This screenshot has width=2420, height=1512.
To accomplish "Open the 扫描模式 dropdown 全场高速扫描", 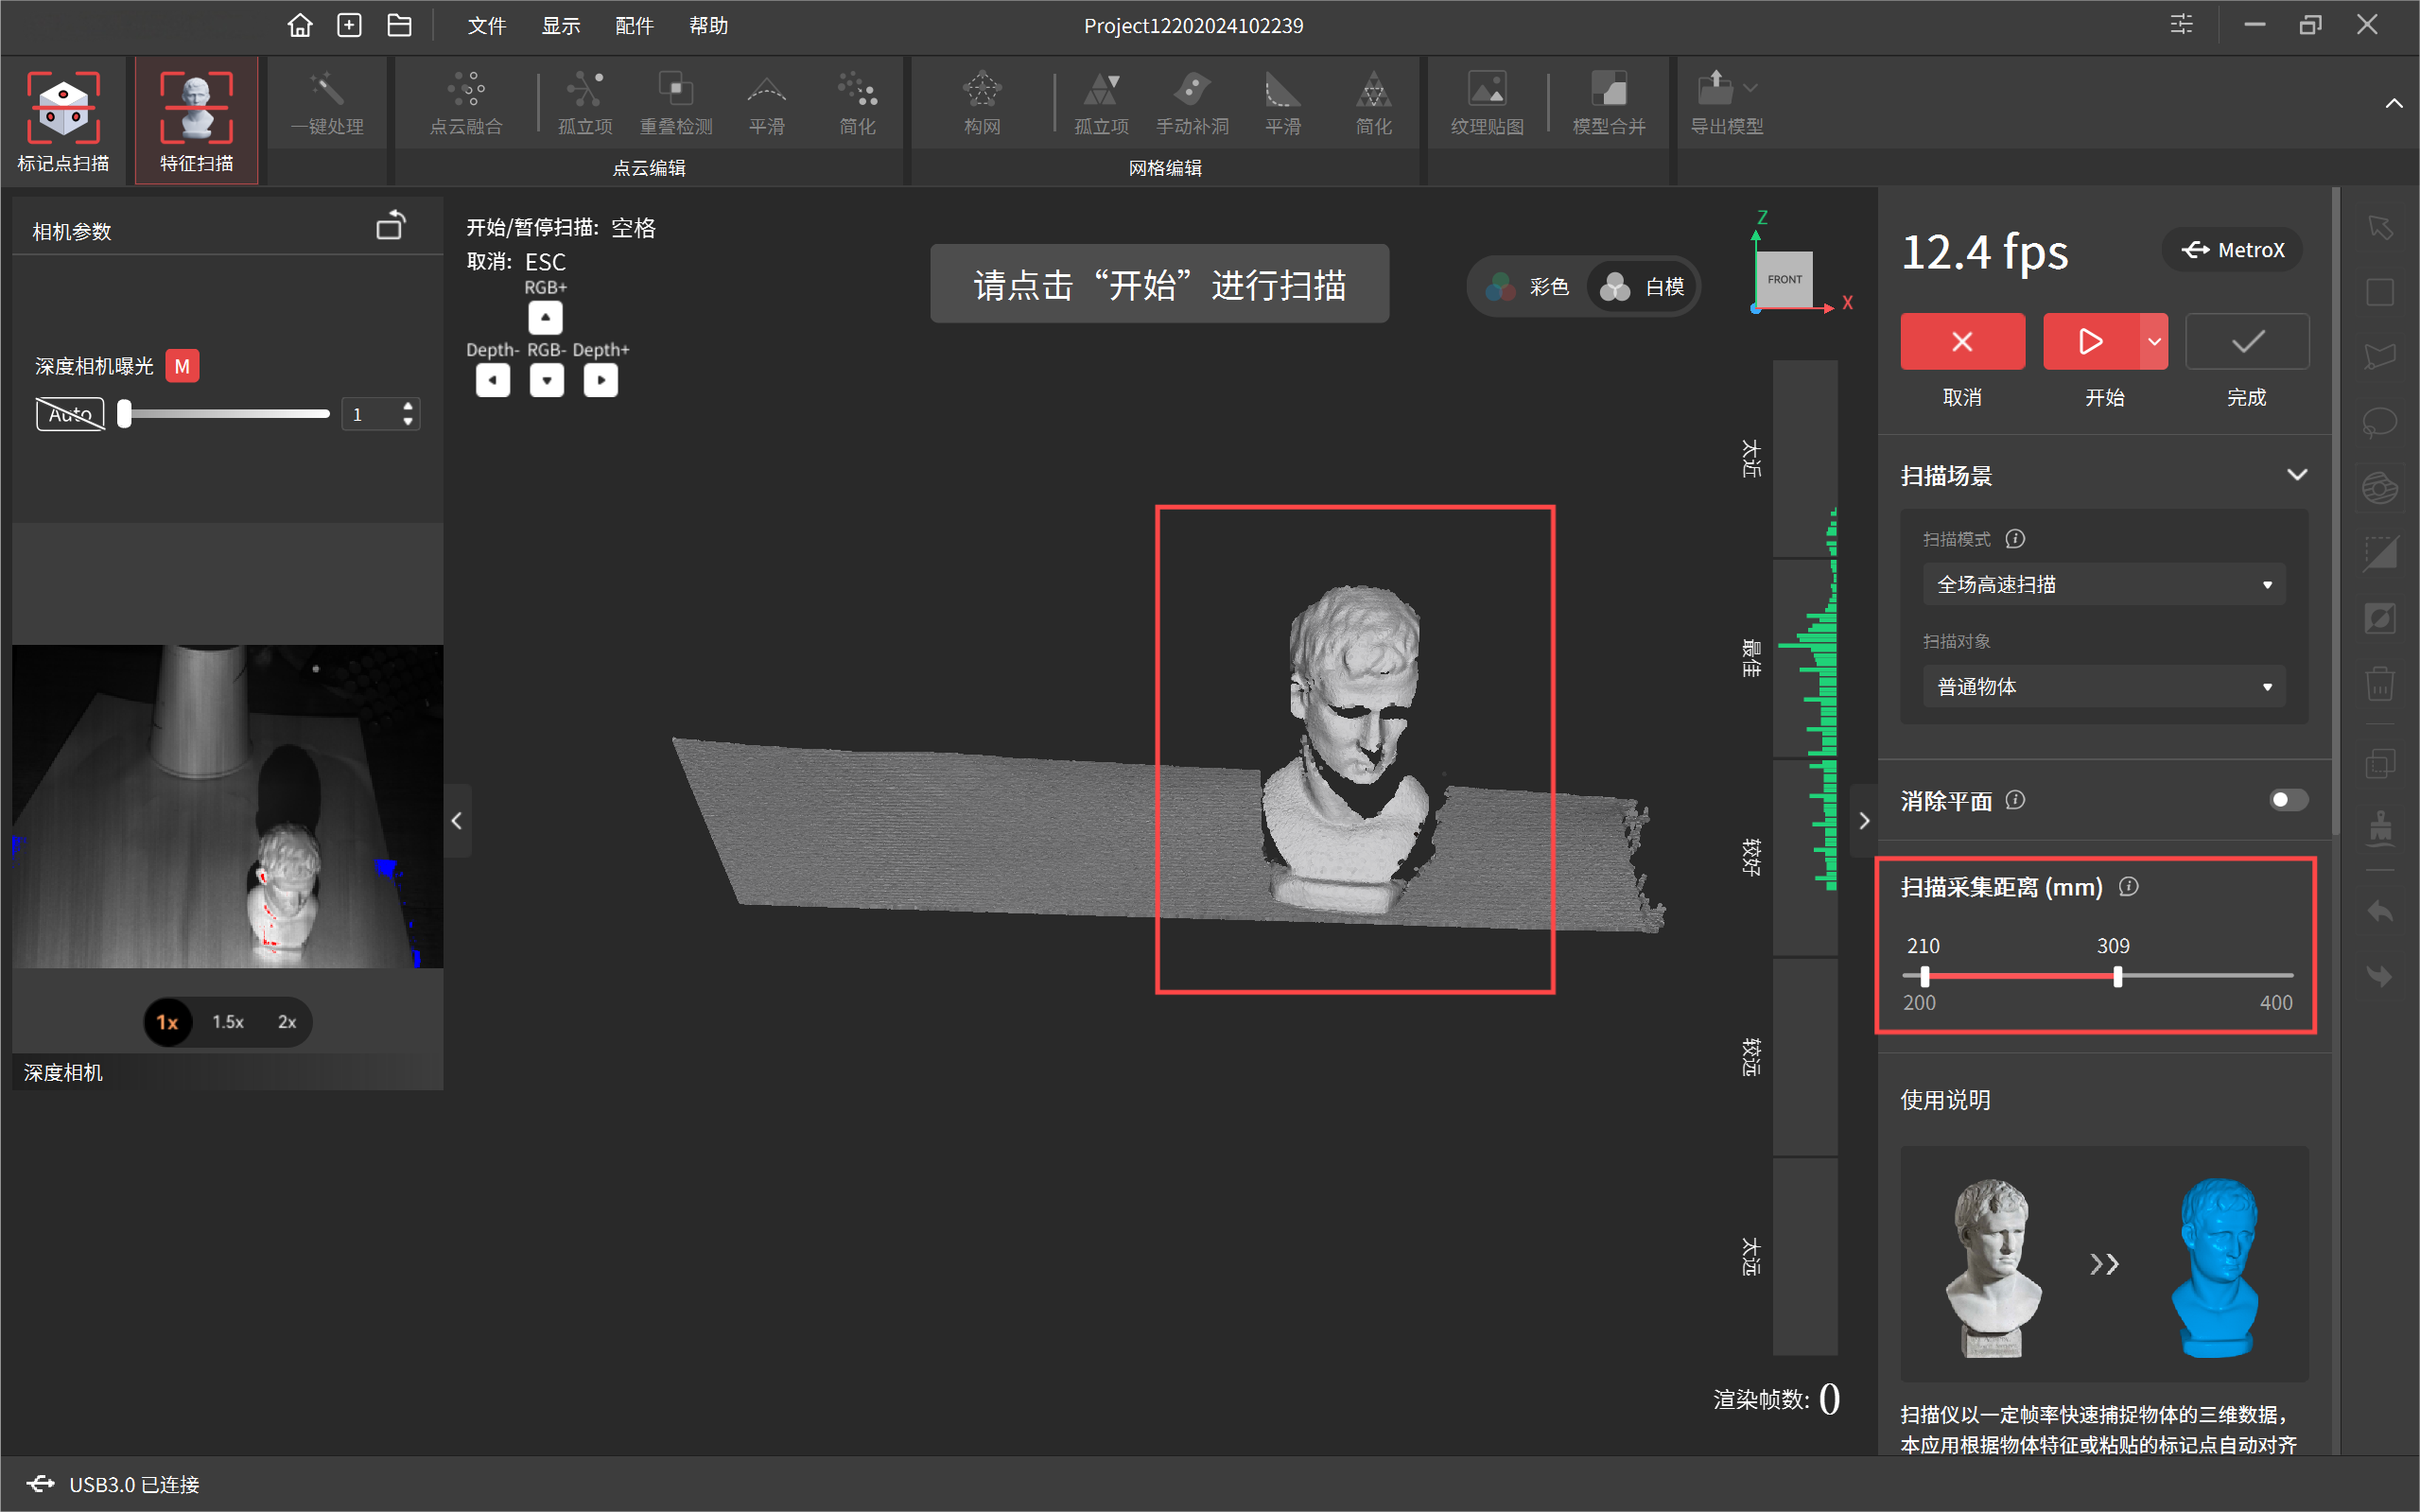I will click(x=2103, y=585).
